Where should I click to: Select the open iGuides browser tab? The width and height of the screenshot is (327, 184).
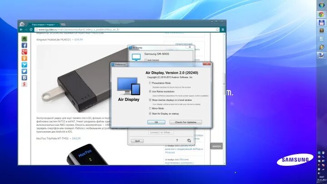(x=44, y=25)
